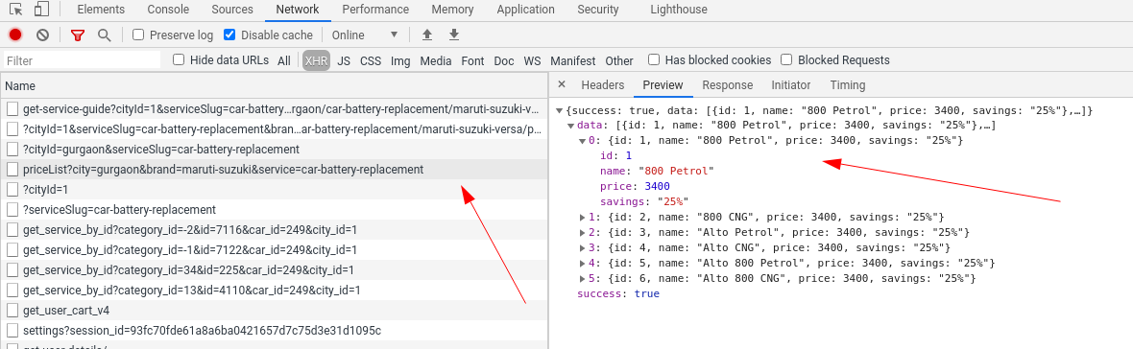Open the Sources tab
The width and height of the screenshot is (1133, 349).
click(232, 11)
